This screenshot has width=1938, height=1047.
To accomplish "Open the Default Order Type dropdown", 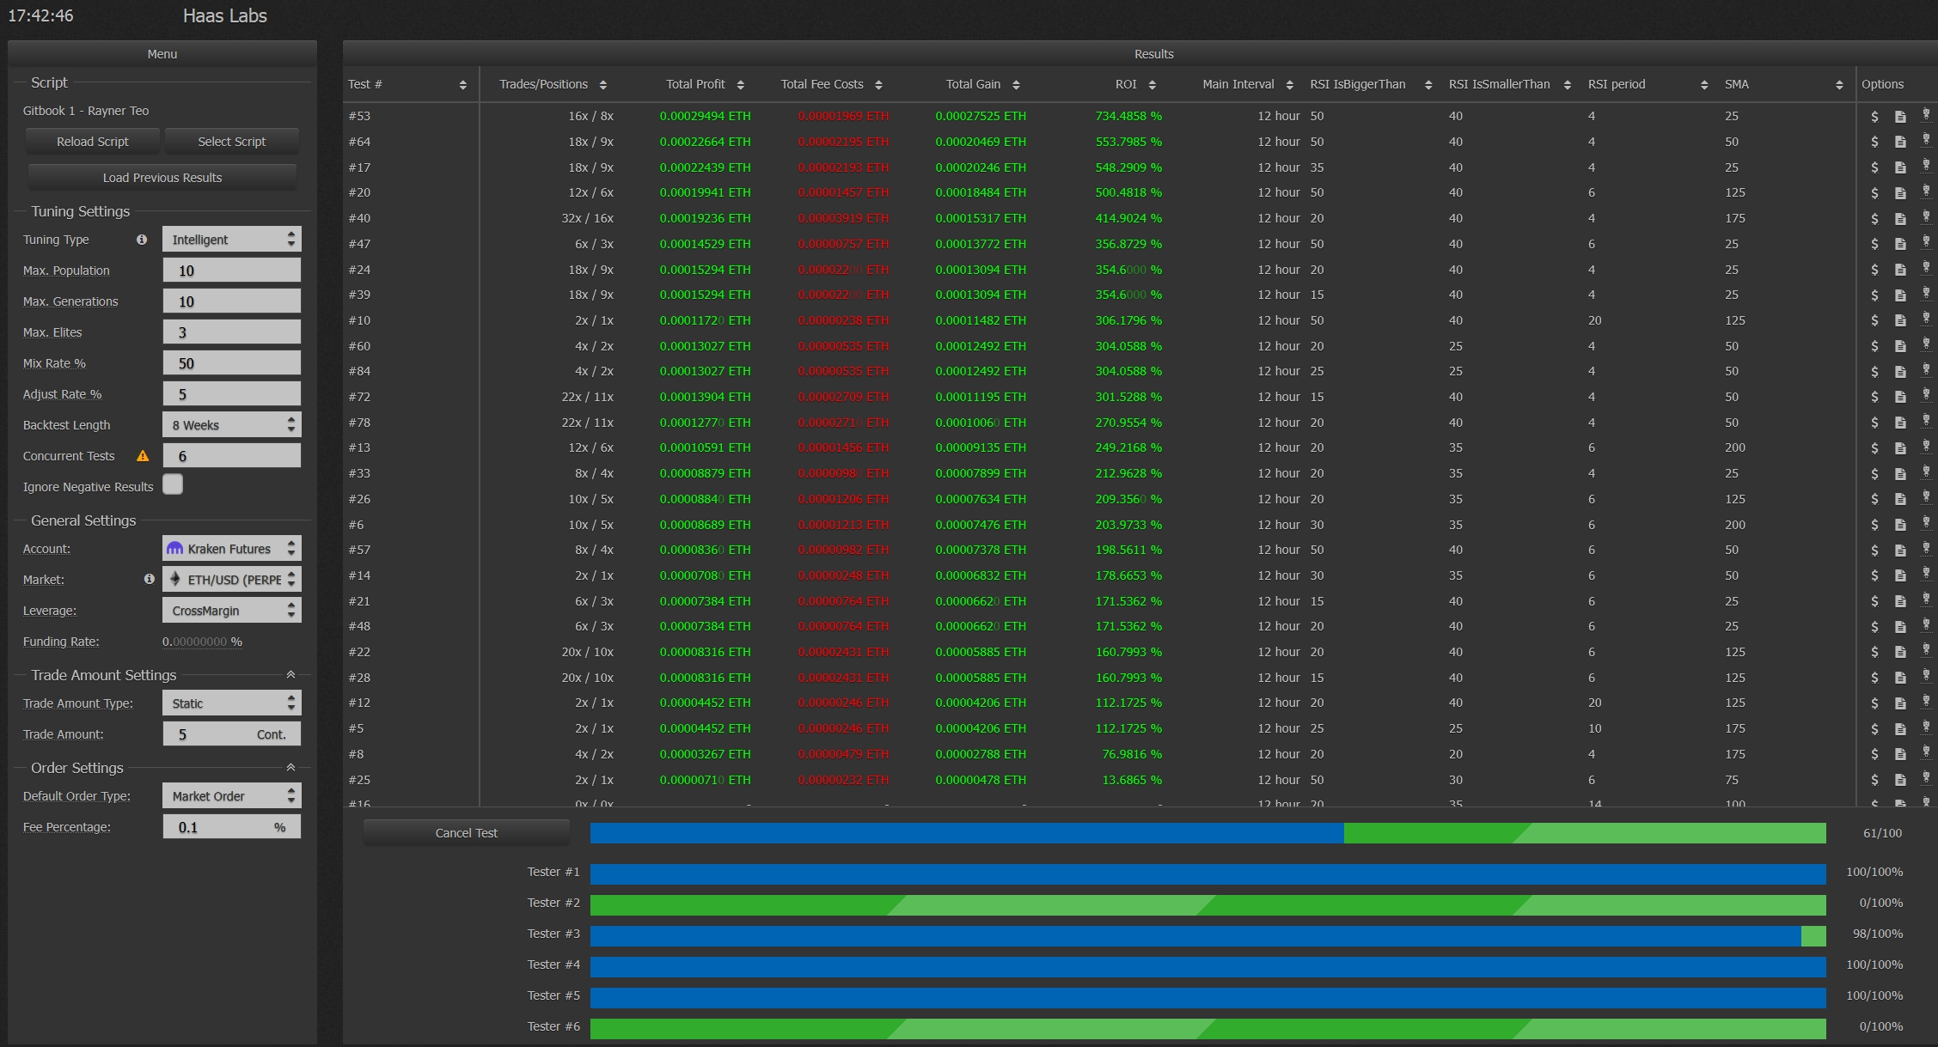I will click(x=231, y=796).
